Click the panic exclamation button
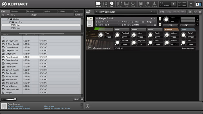This screenshot has height=114, width=203. click(173, 4)
